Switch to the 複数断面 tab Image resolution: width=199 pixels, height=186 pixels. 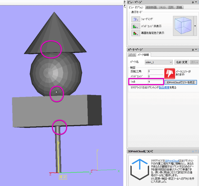151,7
